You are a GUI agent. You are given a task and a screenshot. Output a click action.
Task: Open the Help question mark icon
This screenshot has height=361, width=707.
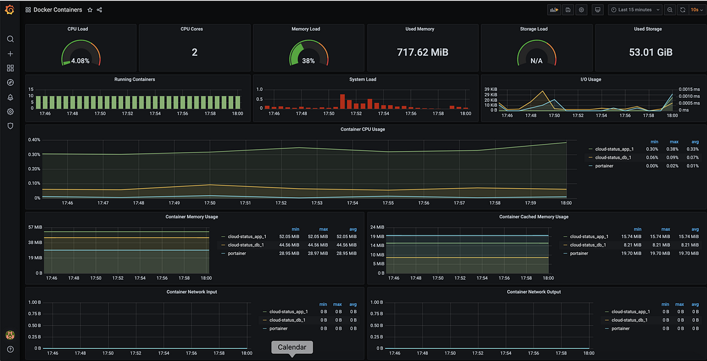pos(10,349)
